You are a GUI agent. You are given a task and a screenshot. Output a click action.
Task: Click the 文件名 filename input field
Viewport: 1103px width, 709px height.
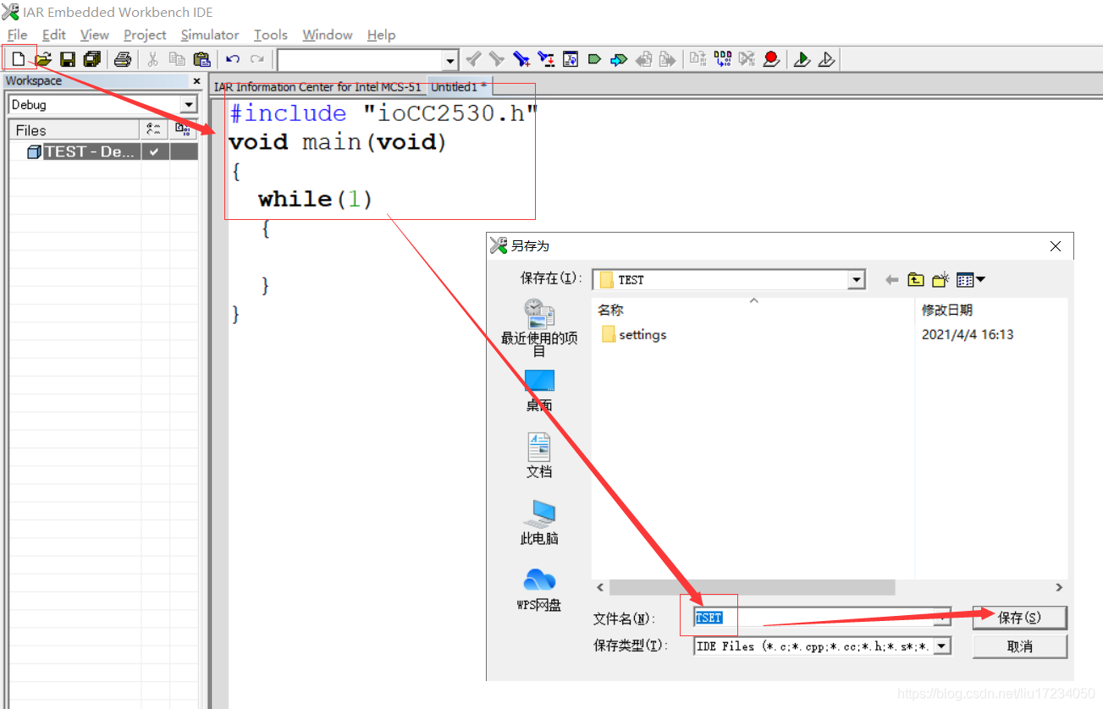821,618
